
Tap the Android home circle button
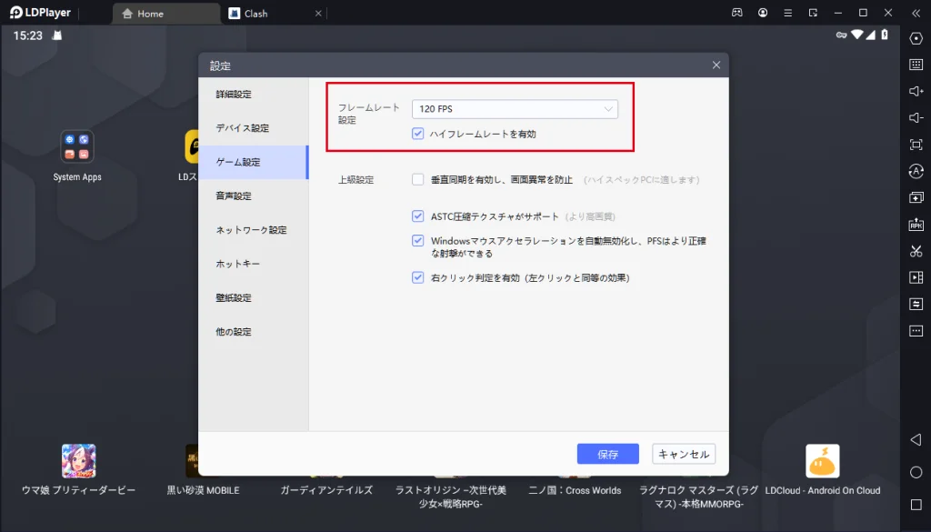tap(916, 472)
